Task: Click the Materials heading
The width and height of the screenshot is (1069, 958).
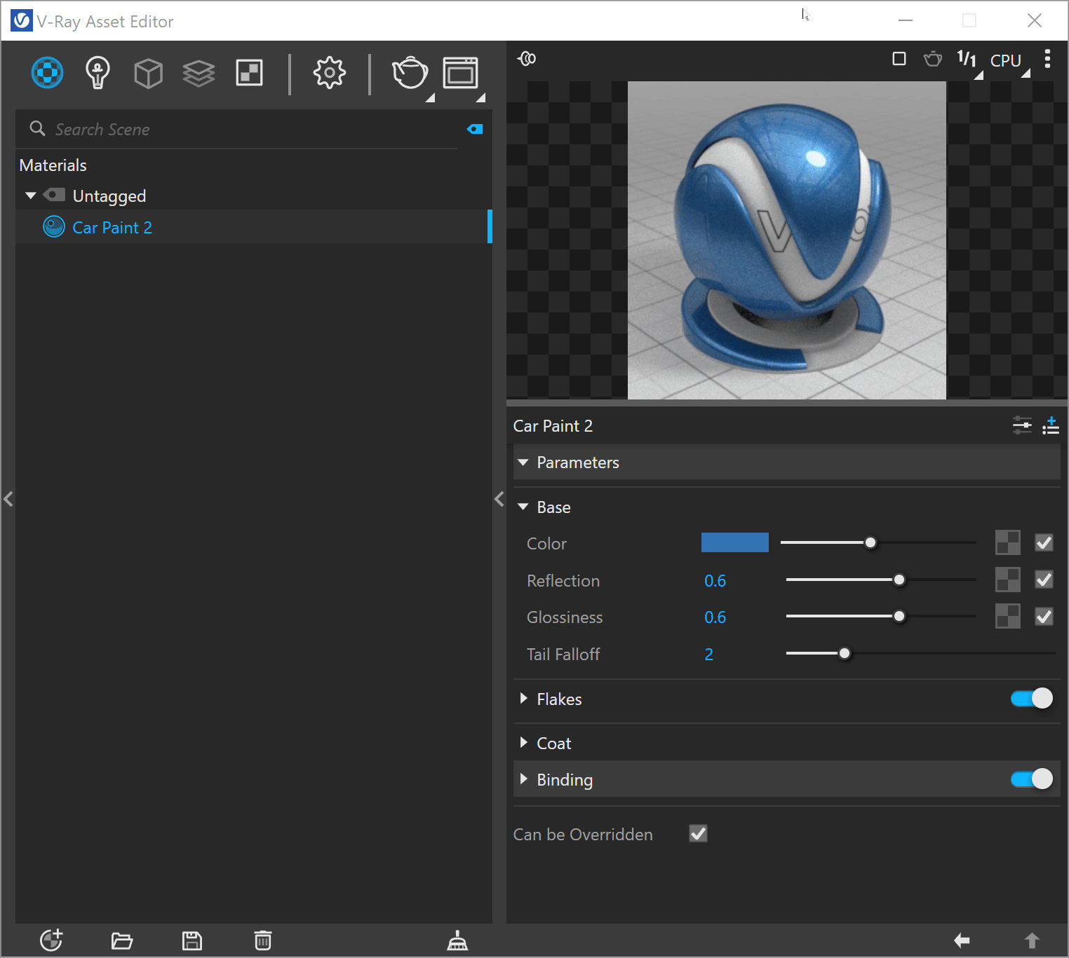Action: point(53,165)
